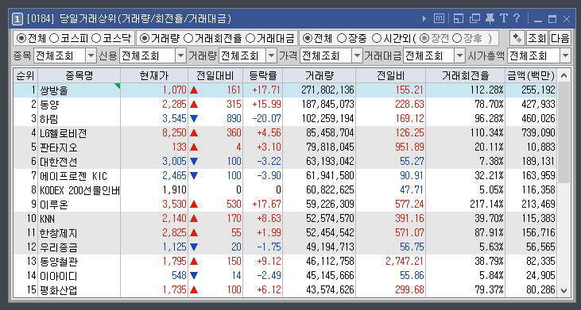Click the scrollbar down arrow in table
The width and height of the screenshot is (581, 310).
564,291
